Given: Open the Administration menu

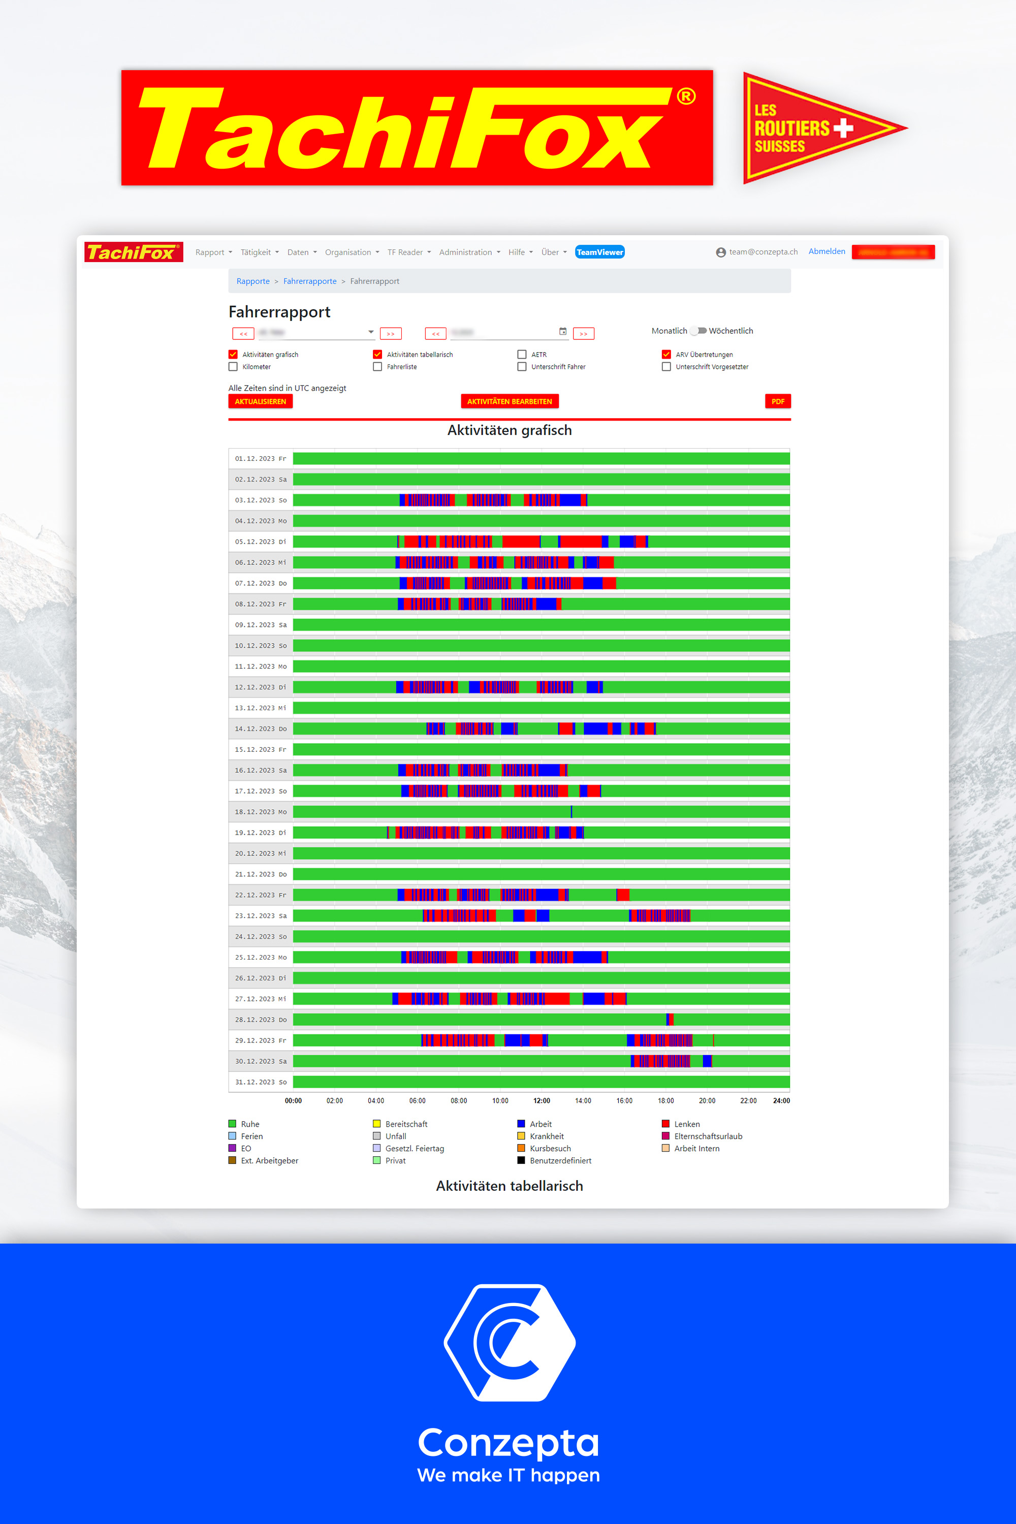Looking at the screenshot, I should (x=469, y=252).
